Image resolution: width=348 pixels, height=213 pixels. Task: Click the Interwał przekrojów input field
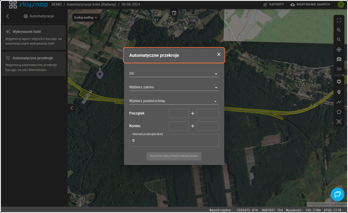(x=174, y=140)
